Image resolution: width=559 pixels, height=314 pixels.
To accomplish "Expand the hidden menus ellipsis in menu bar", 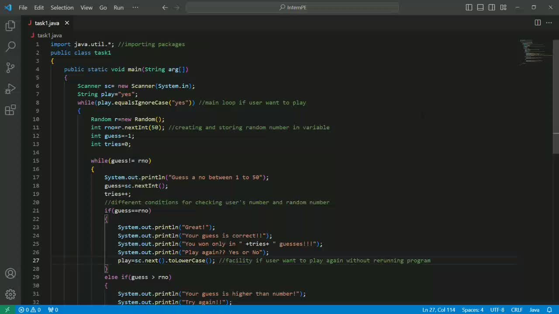I will click(135, 7).
